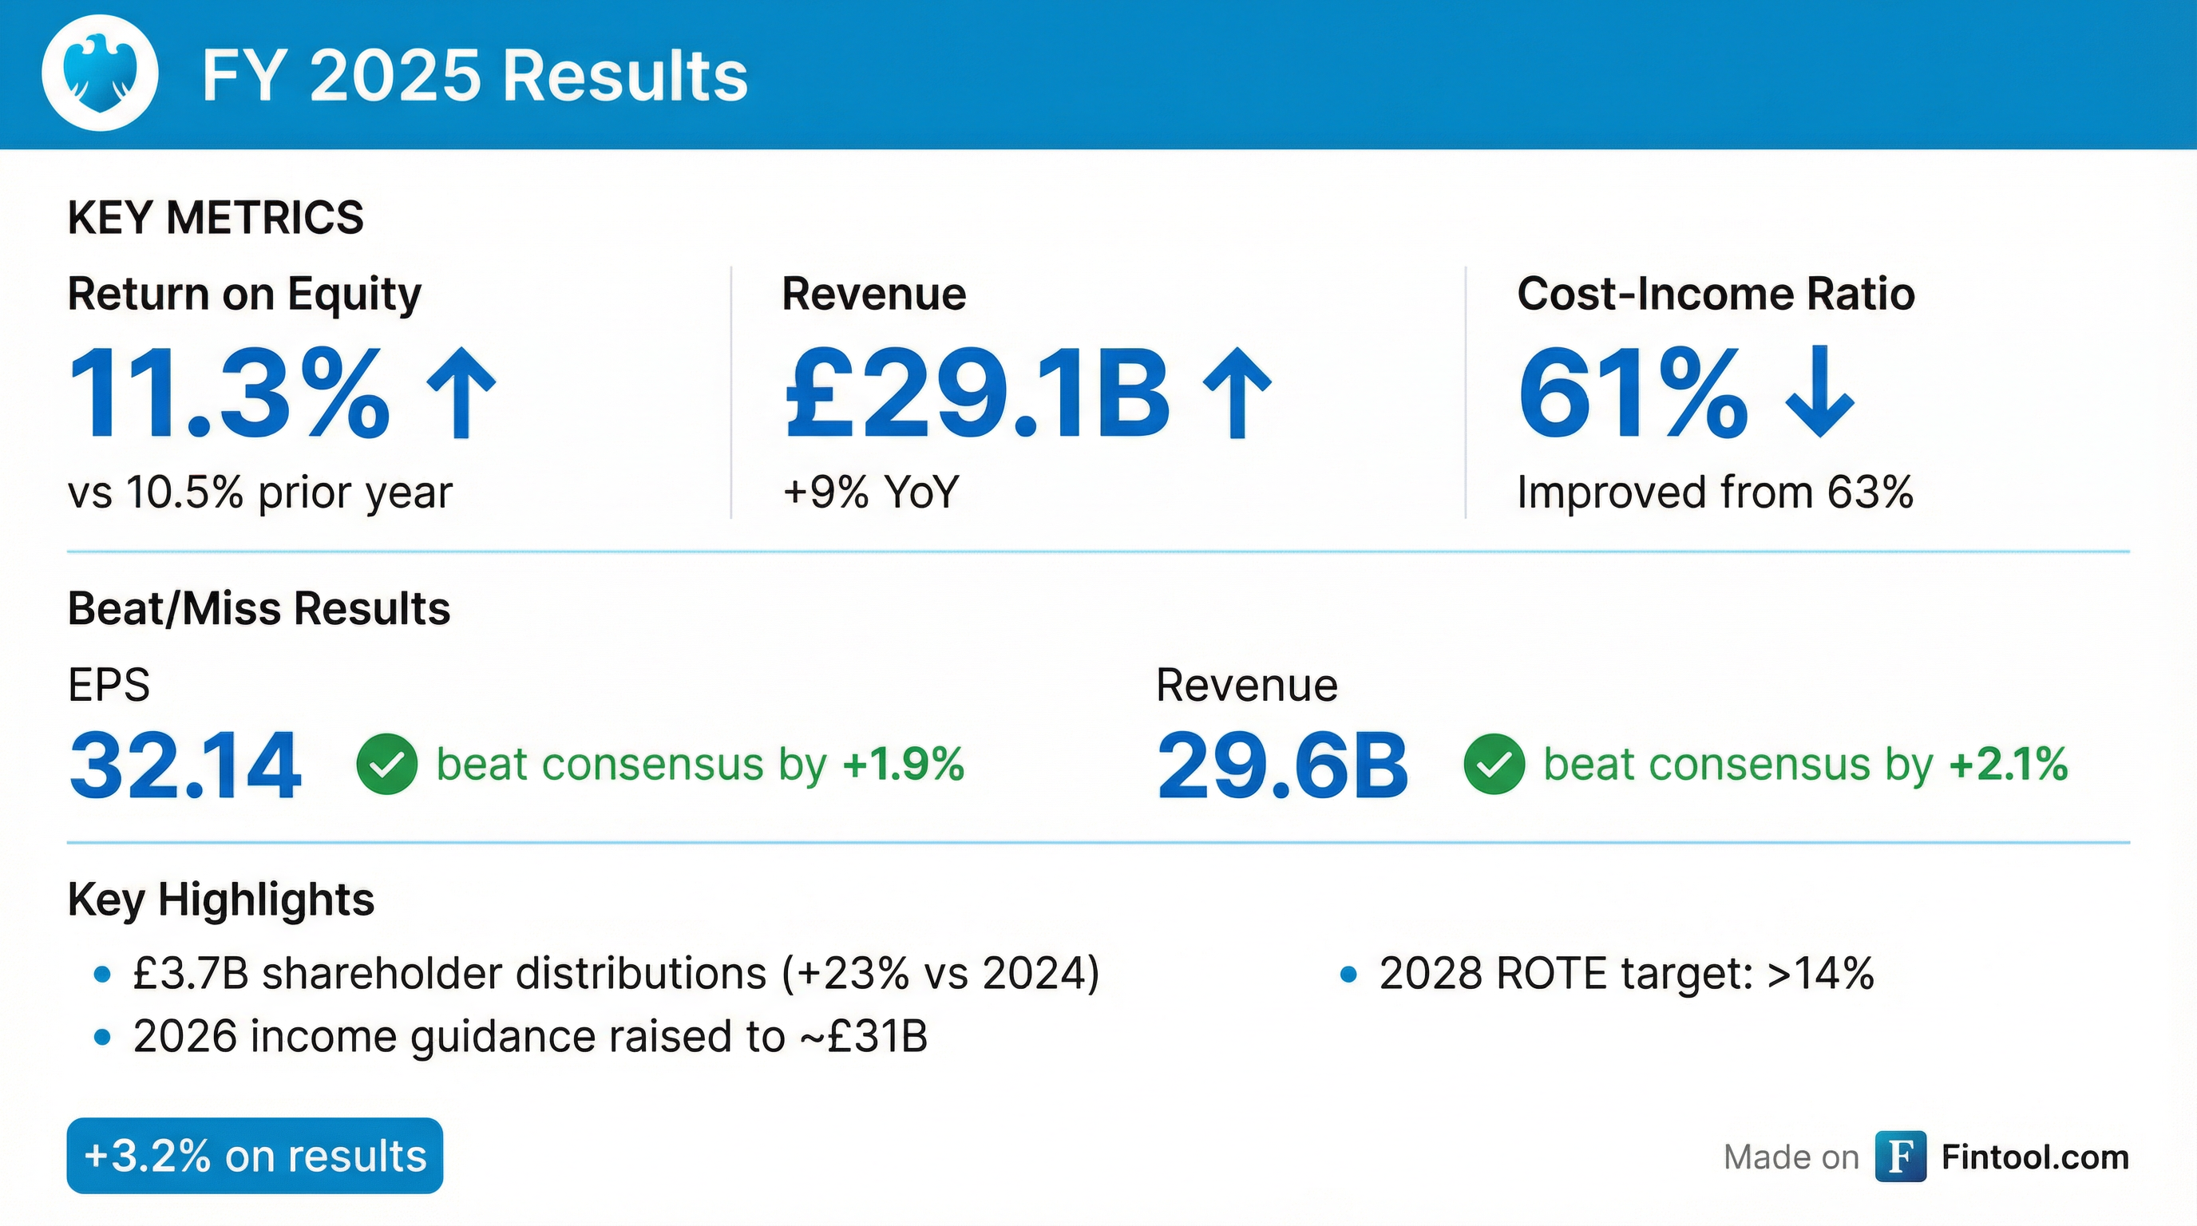2197x1226 pixels.
Task: Click the Fintool F logo icon
Action: click(x=1900, y=1157)
